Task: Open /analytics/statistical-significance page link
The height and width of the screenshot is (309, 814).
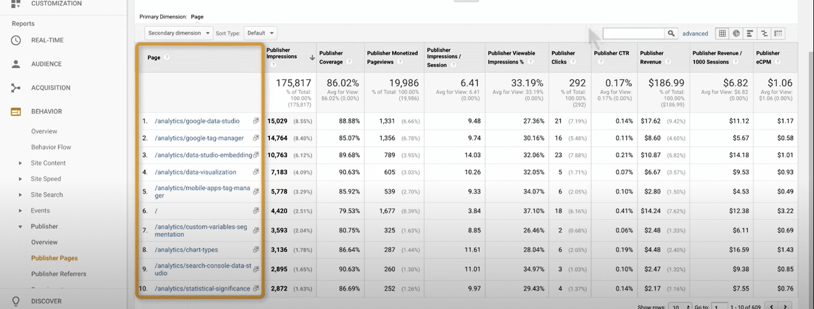Action: pos(202,289)
